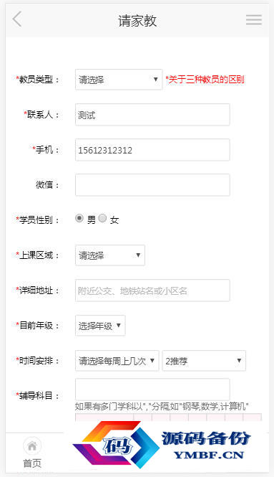274x477 pixels.
Task: Expand the 2推荐 dropdown
Action: click(204, 361)
